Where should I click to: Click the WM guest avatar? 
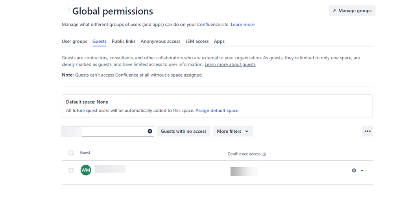tap(86, 170)
